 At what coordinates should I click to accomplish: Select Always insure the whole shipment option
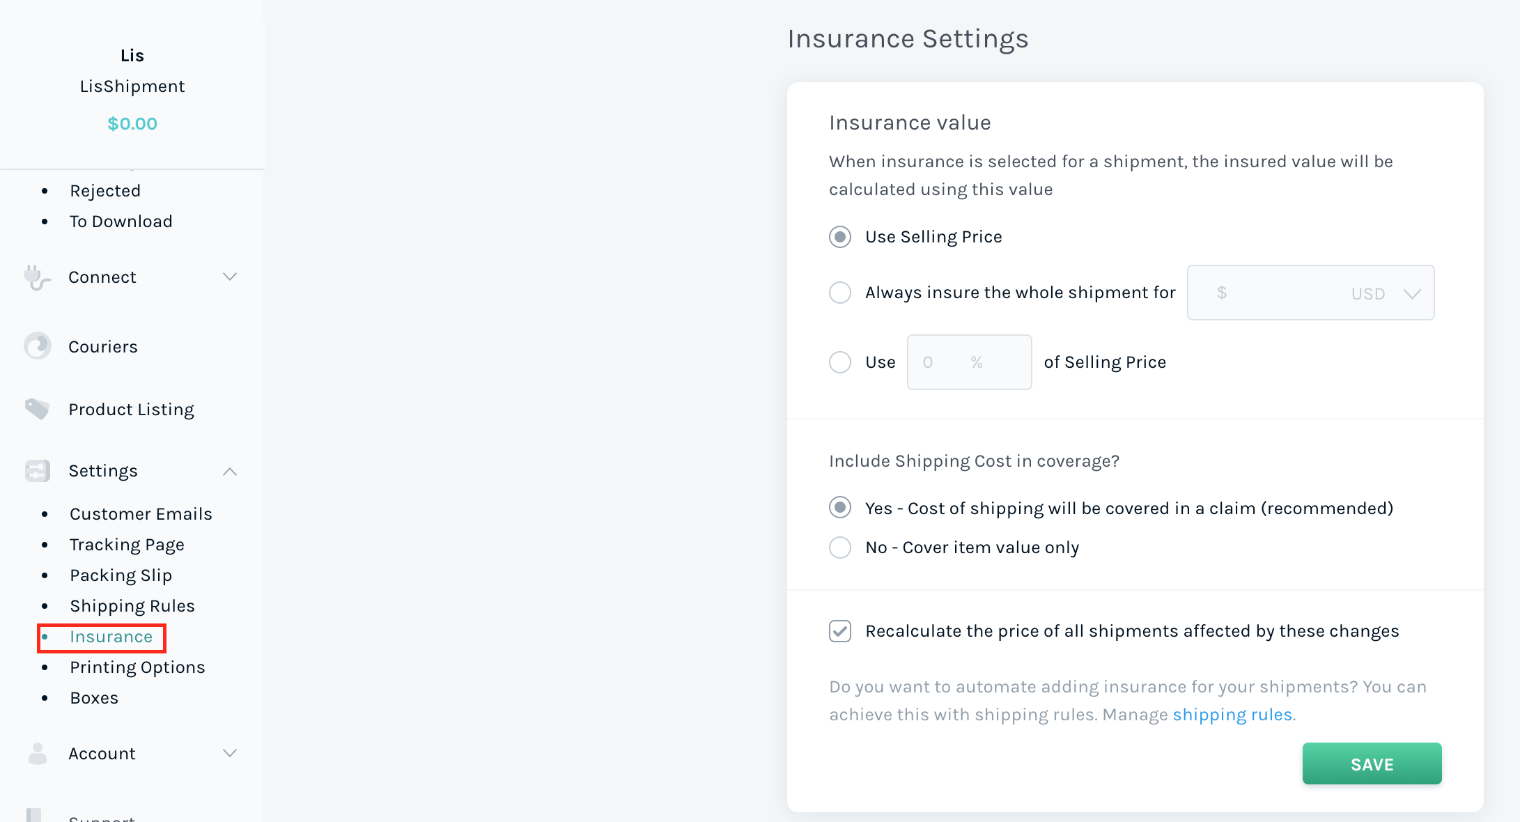point(840,293)
